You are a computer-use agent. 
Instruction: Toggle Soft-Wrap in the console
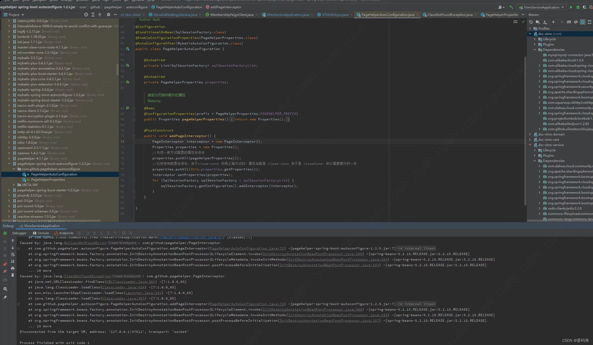tap(12, 255)
